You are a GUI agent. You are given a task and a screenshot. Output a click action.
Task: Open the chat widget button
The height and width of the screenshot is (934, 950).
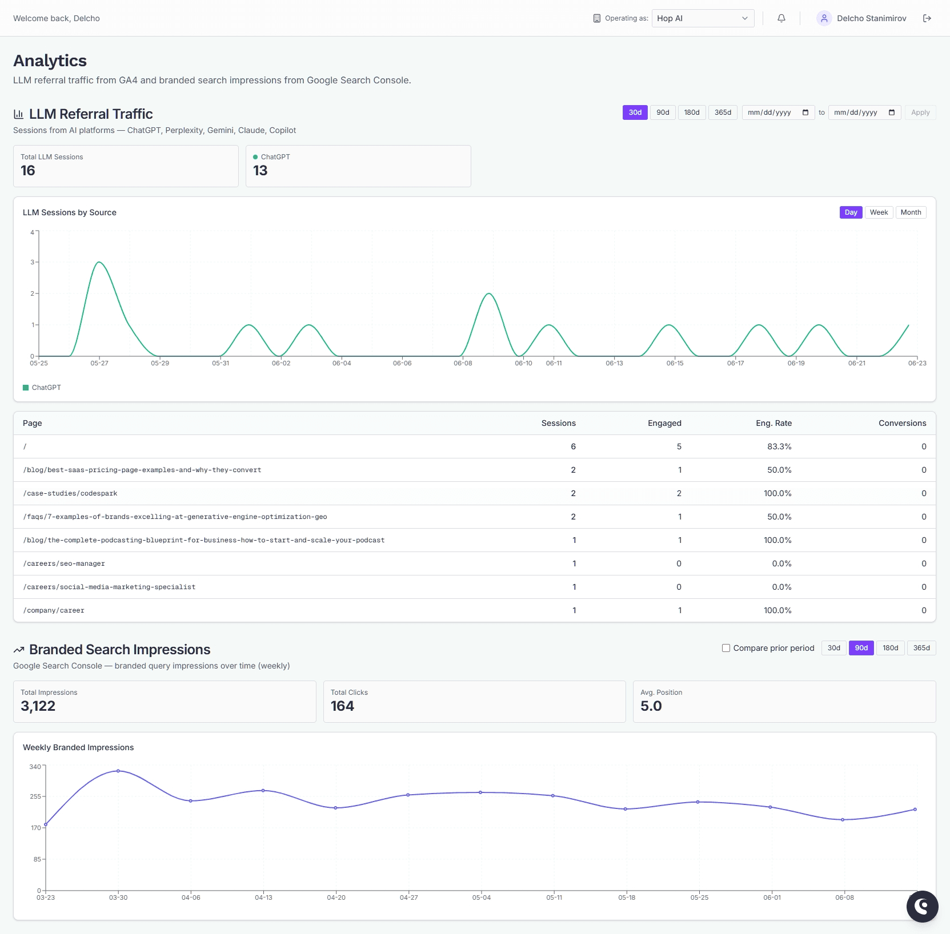coord(922,906)
